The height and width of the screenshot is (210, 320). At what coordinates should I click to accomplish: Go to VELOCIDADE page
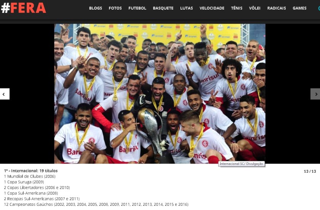(212, 8)
